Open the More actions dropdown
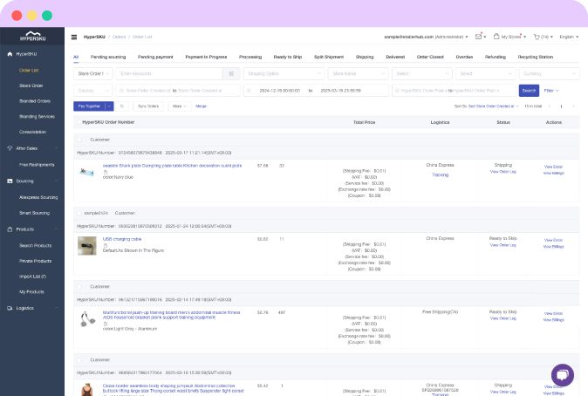Viewport: 588px width, 396px height. [179, 106]
